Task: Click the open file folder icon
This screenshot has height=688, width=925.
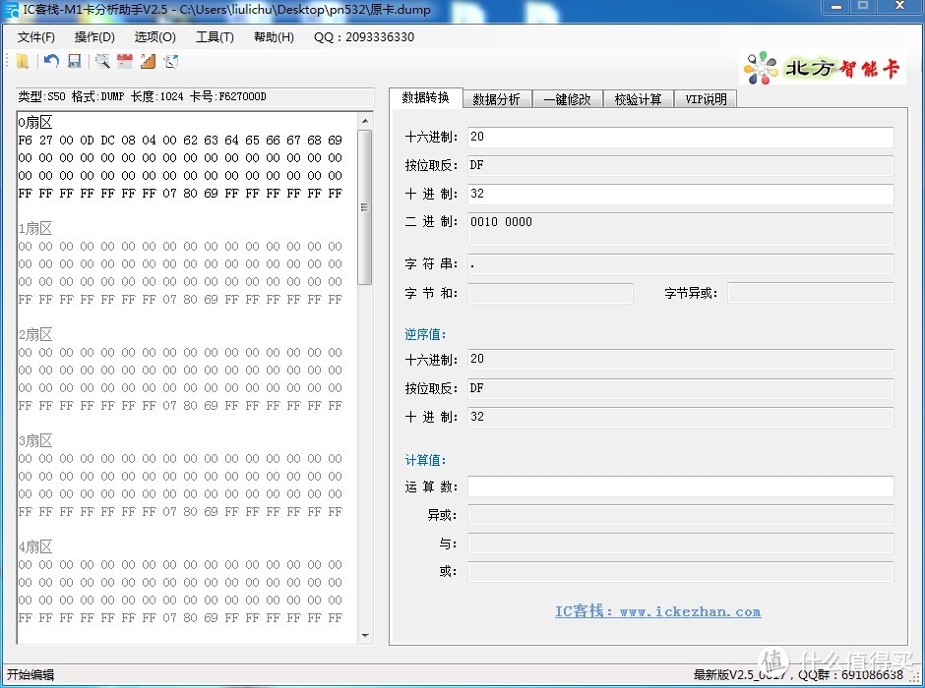Action: (23, 62)
